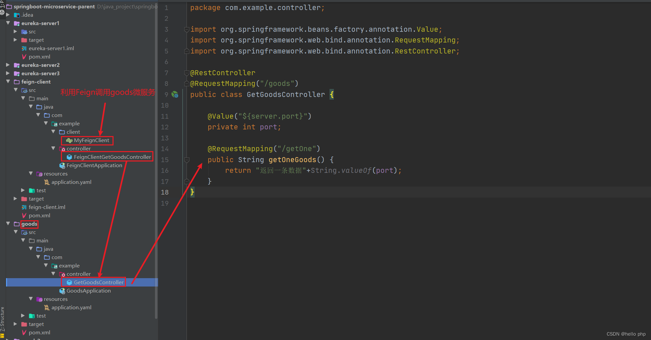Fold the class annotations at line 7

coord(187,73)
